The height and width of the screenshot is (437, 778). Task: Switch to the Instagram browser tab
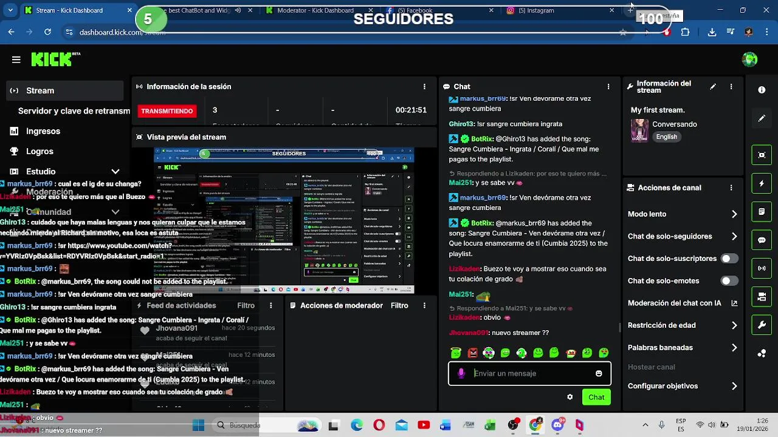pos(559,10)
